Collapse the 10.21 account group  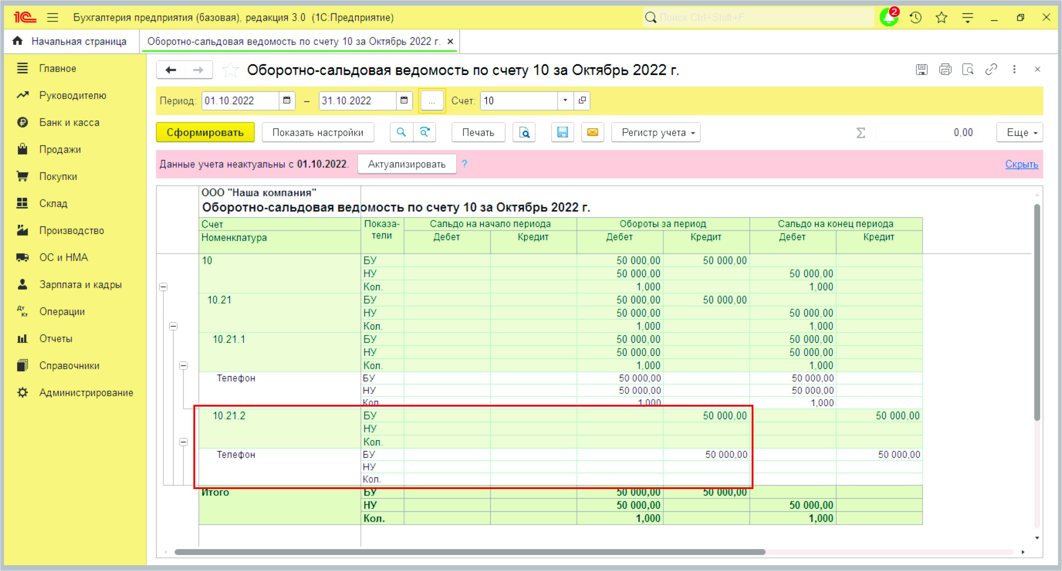pyautogui.click(x=174, y=326)
